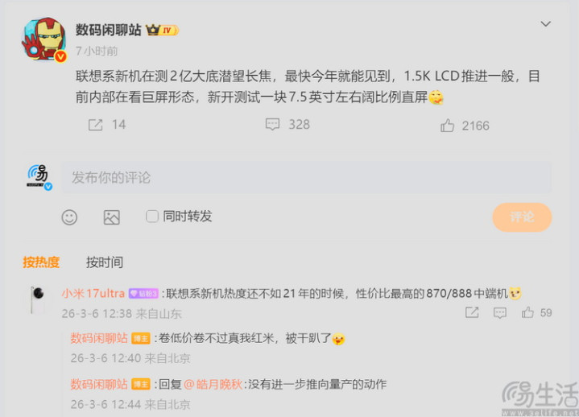Click the orange 评论 submit button
This screenshot has height=417, width=579.
[x=522, y=217]
